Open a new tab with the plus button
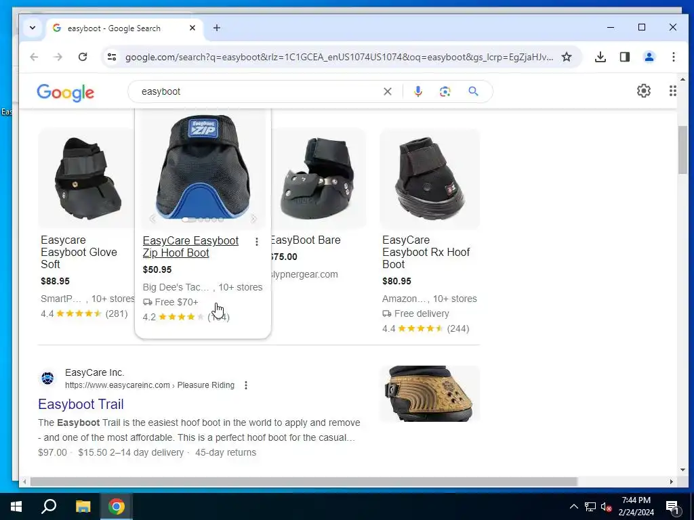Viewport: 694px width, 520px height. coord(216,28)
